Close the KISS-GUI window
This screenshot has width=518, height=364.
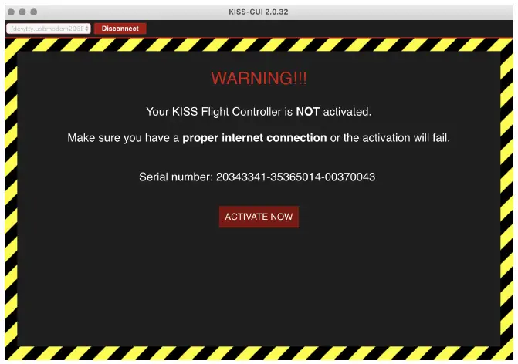[11, 12]
